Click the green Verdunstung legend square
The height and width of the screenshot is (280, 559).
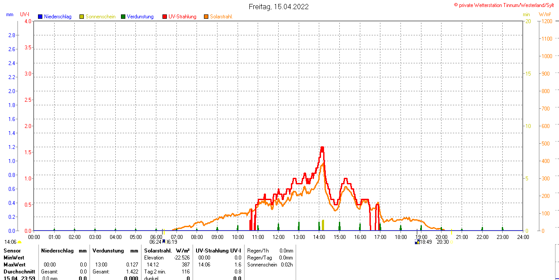click(123, 17)
